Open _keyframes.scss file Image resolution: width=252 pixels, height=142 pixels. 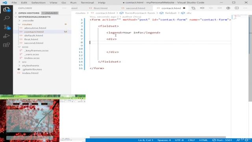[36, 50]
